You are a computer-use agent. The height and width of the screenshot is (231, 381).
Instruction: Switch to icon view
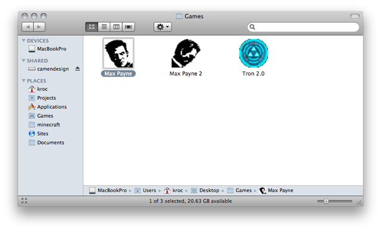click(x=92, y=27)
